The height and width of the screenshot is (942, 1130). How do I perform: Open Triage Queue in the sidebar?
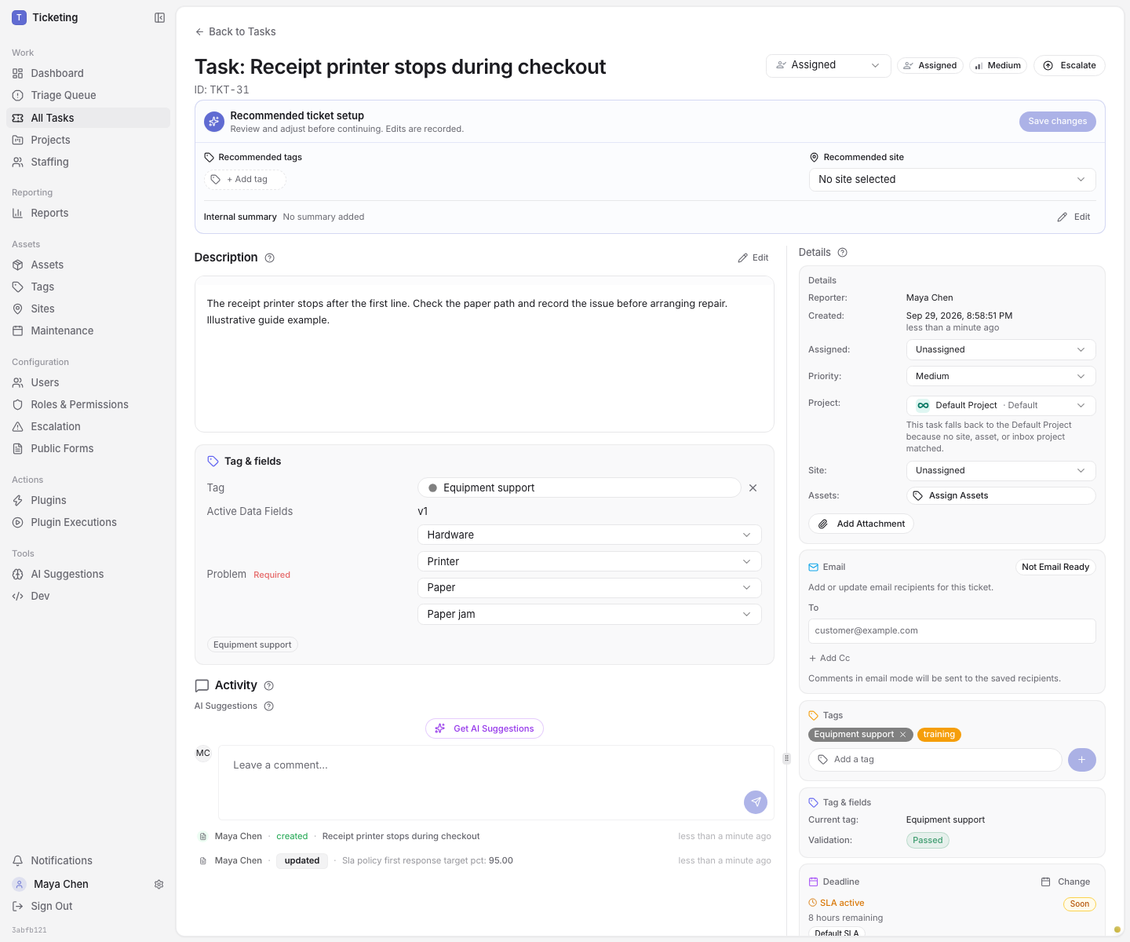point(88,95)
